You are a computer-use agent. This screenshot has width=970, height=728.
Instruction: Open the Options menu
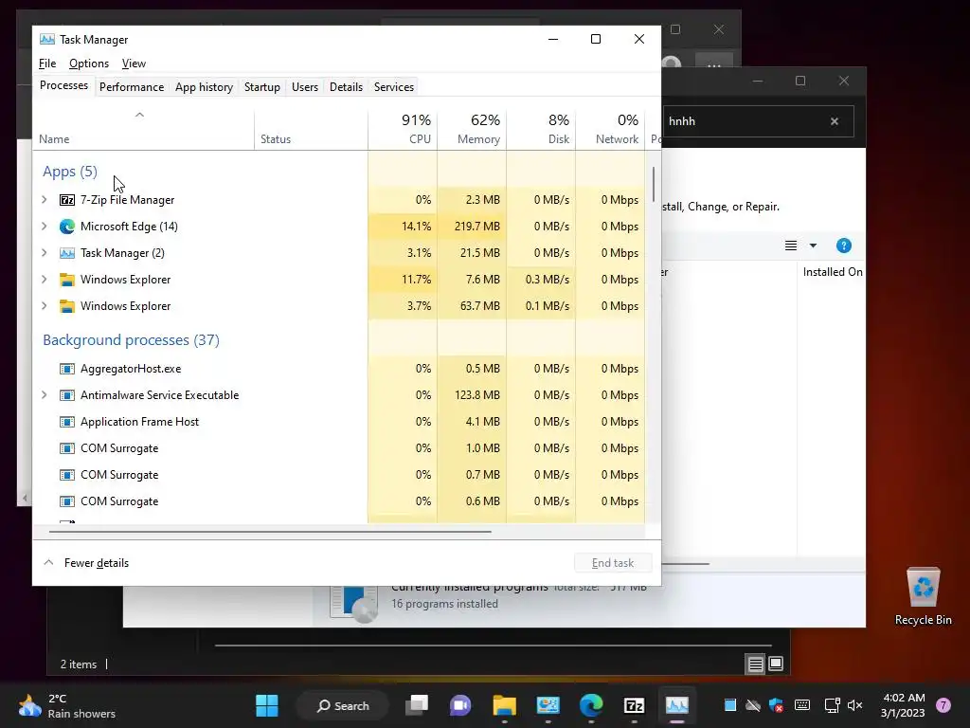[x=88, y=64]
